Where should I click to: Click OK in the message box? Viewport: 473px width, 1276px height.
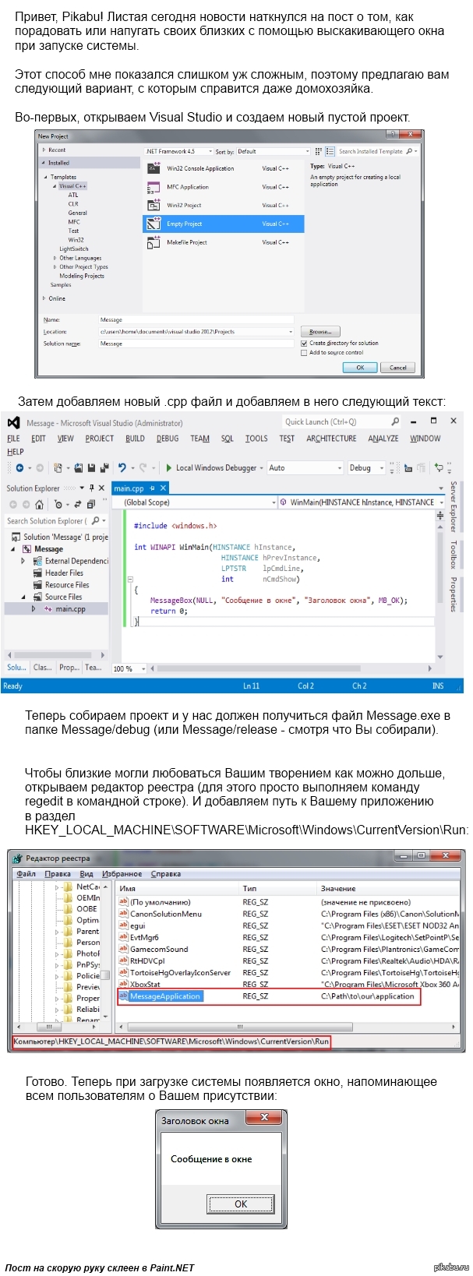click(241, 1204)
